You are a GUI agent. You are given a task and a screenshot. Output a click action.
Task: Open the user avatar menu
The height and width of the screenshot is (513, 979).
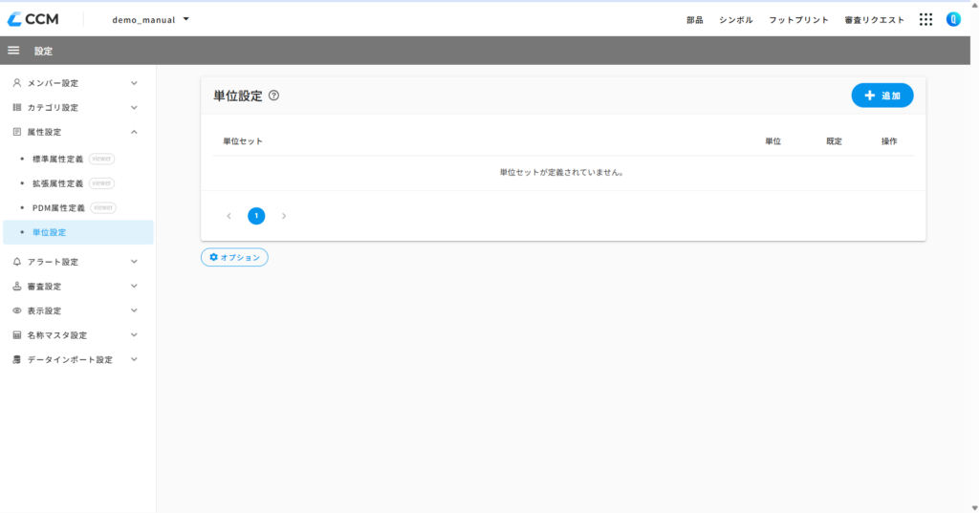(953, 19)
